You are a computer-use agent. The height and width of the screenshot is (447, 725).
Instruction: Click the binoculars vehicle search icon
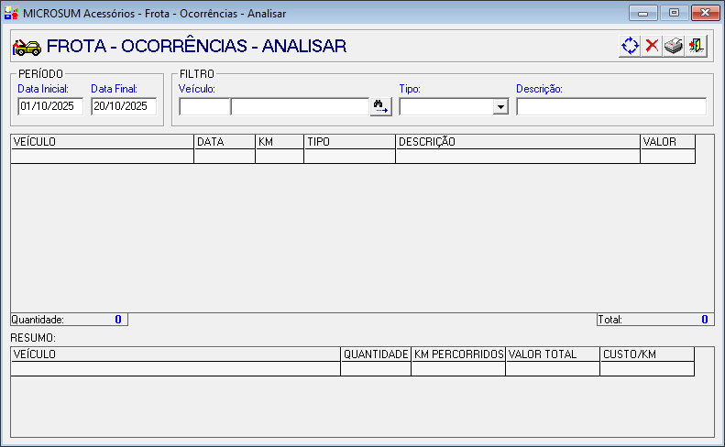coord(381,107)
